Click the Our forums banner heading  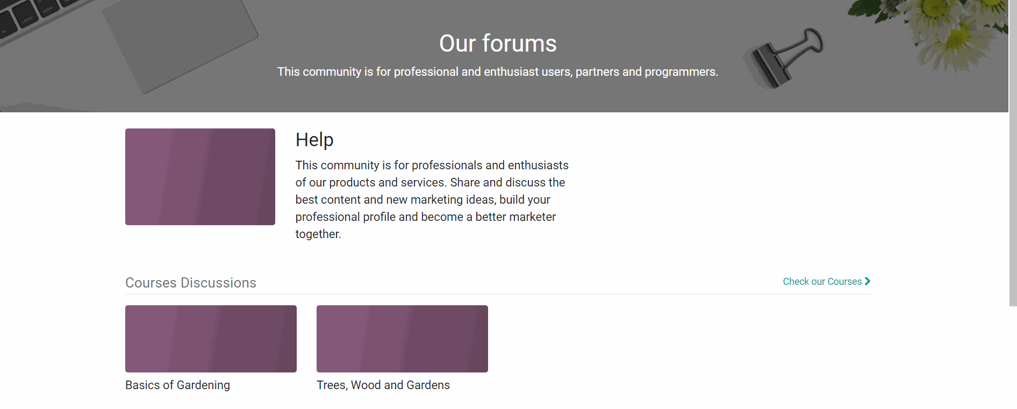pyautogui.click(x=498, y=44)
